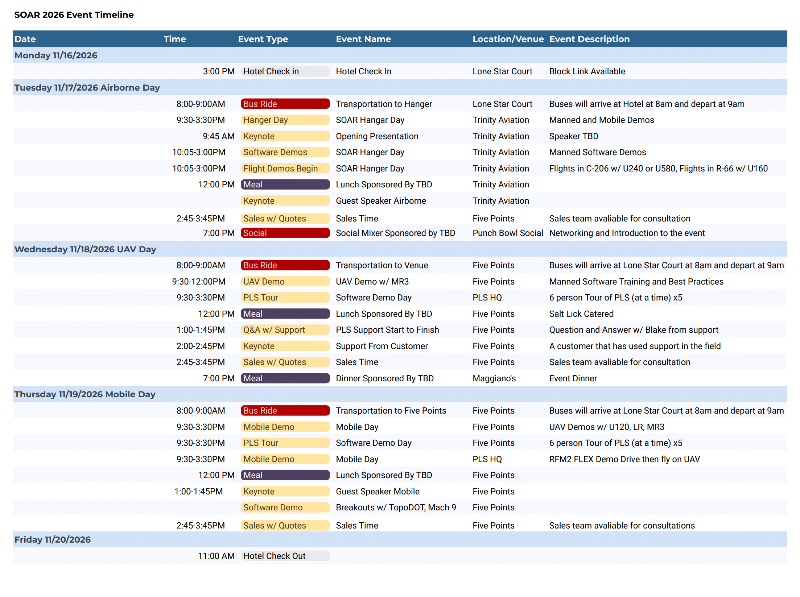This screenshot has width=800, height=597.
Task: Click the "Guest Speaker Airborne" event name
Action: [381, 201]
